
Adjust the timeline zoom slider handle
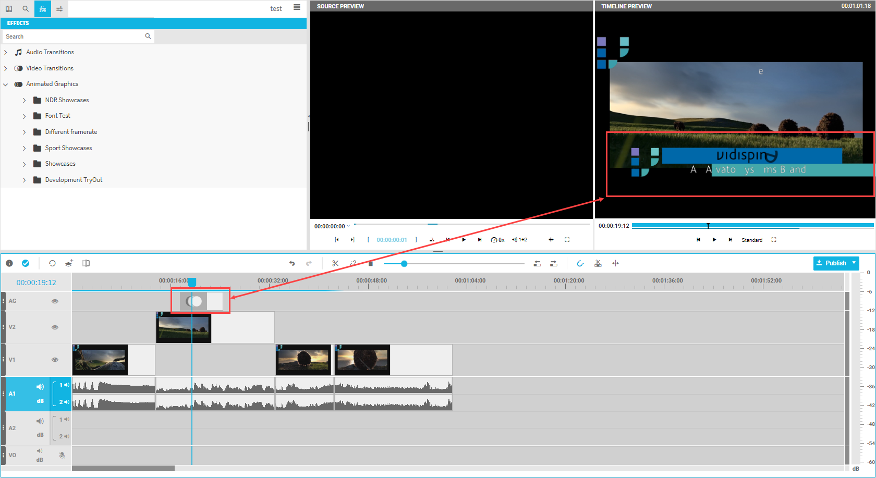tap(404, 264)
